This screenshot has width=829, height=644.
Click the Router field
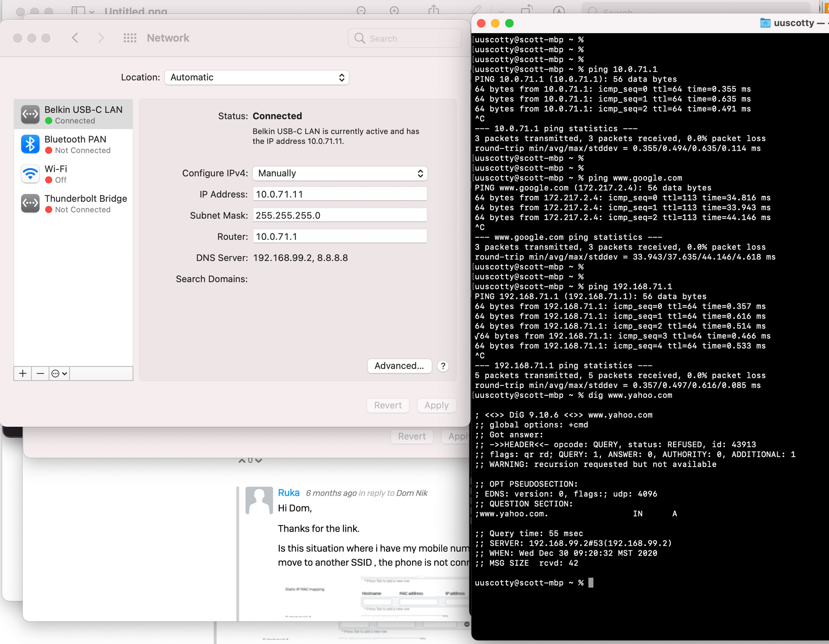click(x=340, y=236)
